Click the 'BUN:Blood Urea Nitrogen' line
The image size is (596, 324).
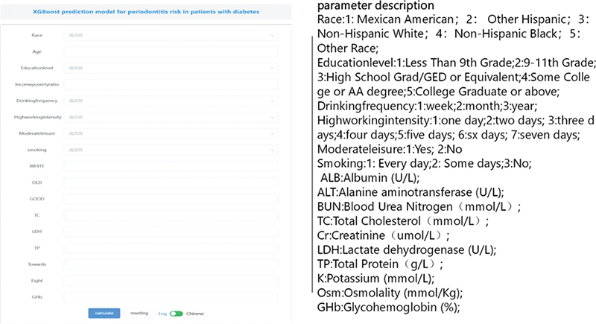419,206
